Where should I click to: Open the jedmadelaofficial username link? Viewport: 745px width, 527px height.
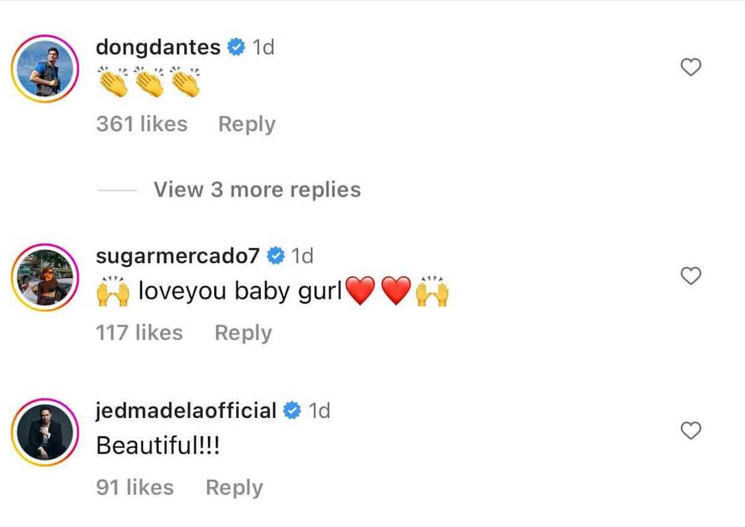(186, 411)
